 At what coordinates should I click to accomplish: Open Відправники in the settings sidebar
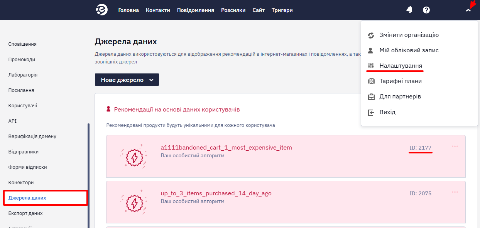pyautogui.click(x=24, y=152)
